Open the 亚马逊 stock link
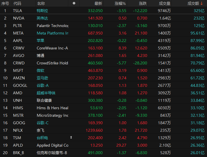207x157 pixels. pos(42,78)
